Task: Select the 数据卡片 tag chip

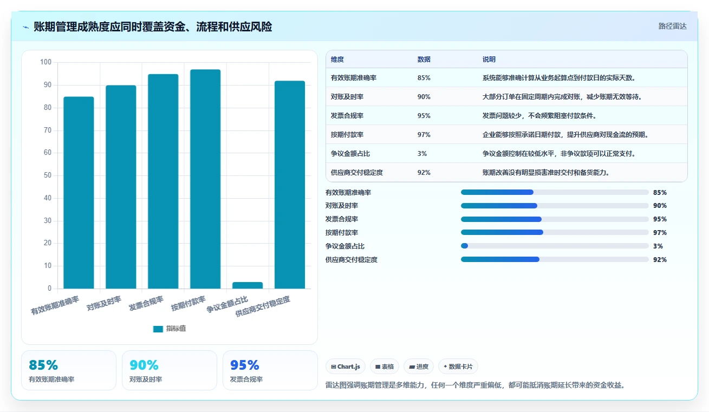Action: pos(458,367)
